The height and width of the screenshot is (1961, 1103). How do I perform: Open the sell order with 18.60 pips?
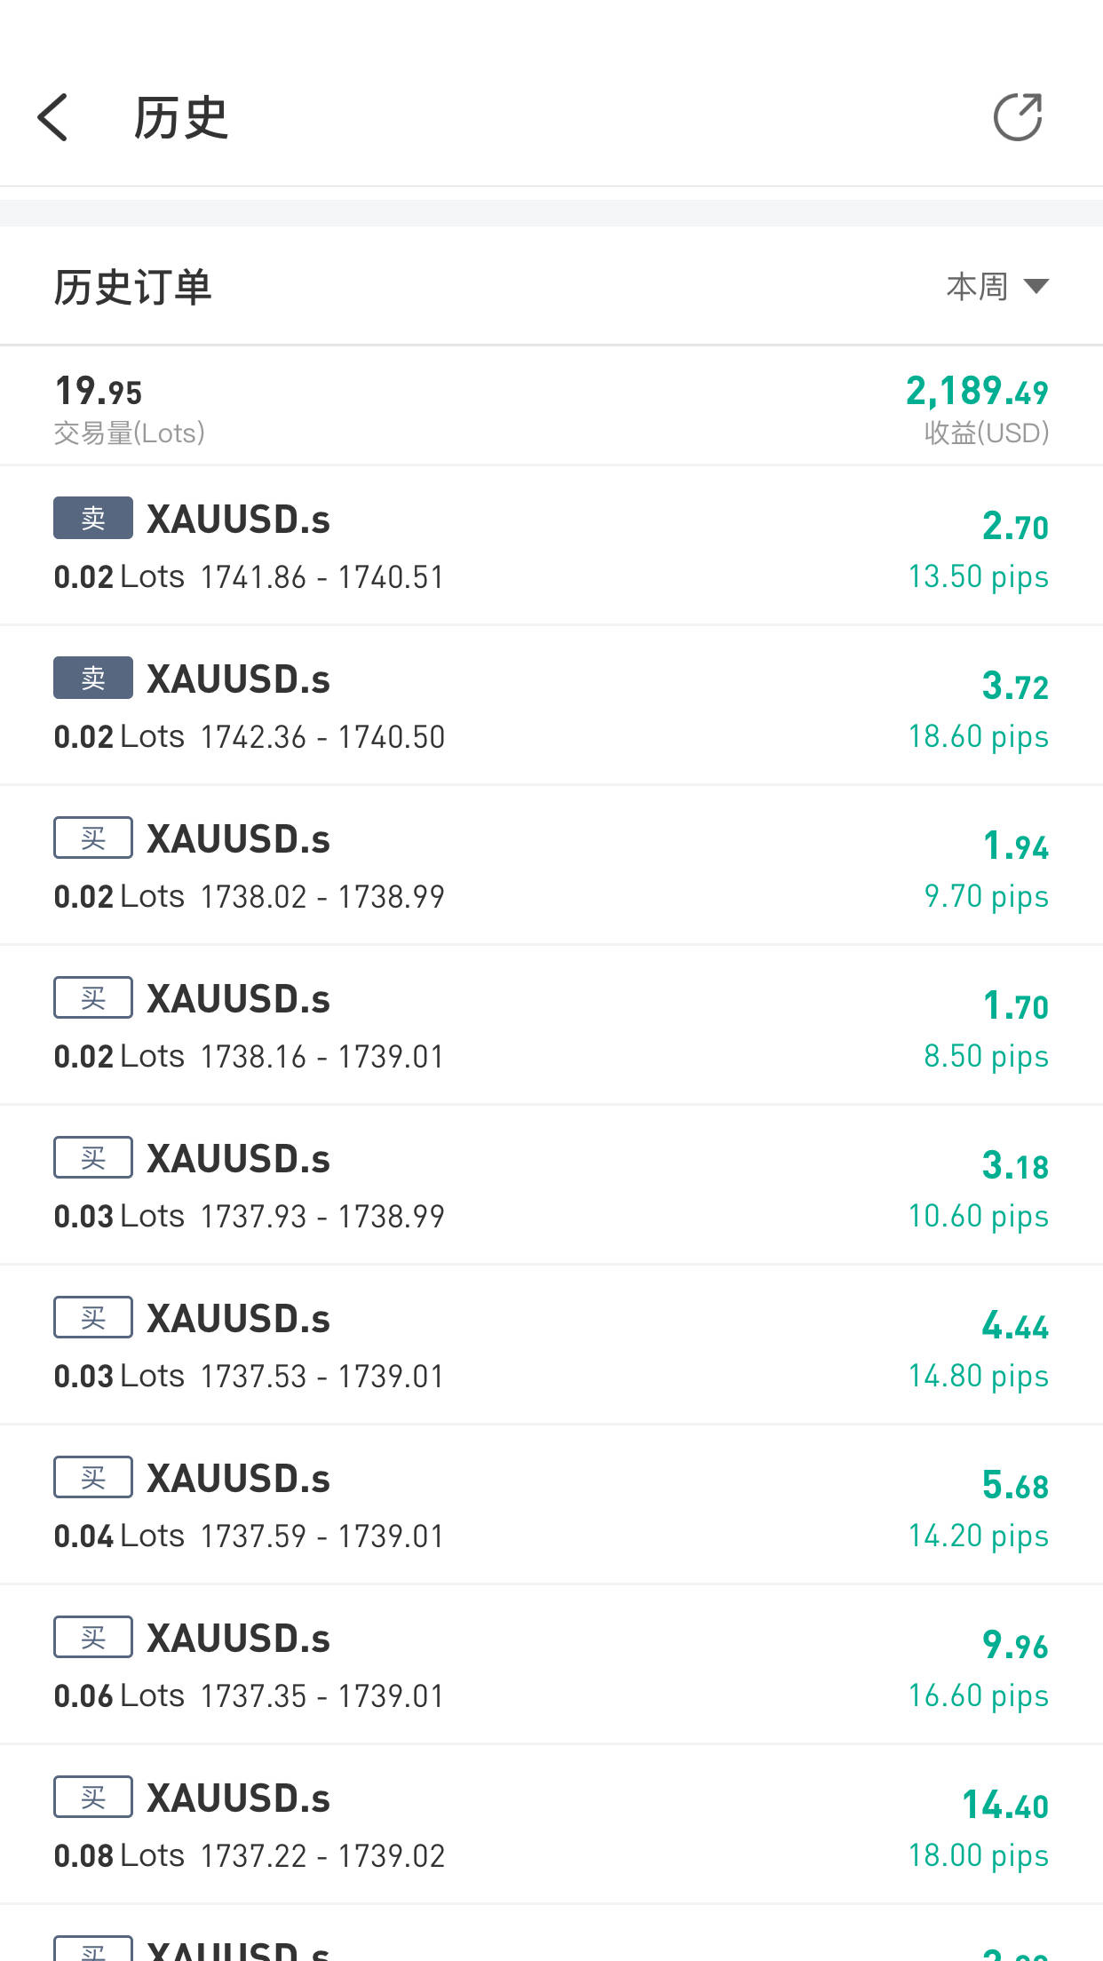point(551,706)
